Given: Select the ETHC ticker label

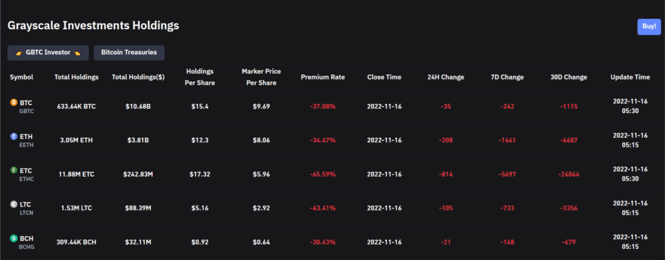Looking at the screenshot, I should pos(26,179).
